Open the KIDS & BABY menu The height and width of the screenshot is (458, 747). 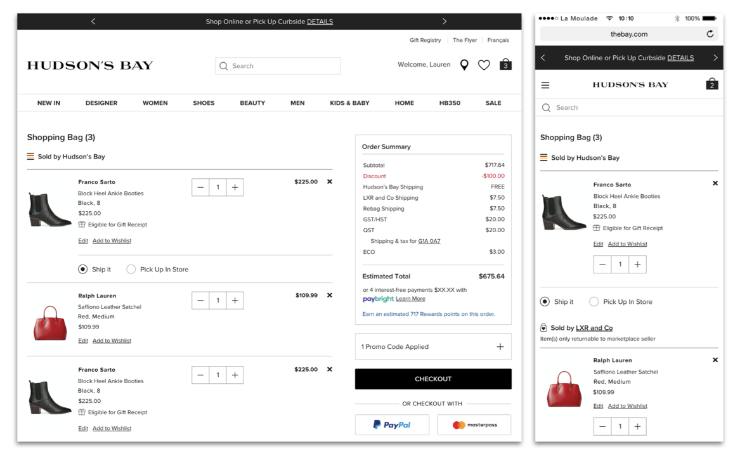coord(349,103)
